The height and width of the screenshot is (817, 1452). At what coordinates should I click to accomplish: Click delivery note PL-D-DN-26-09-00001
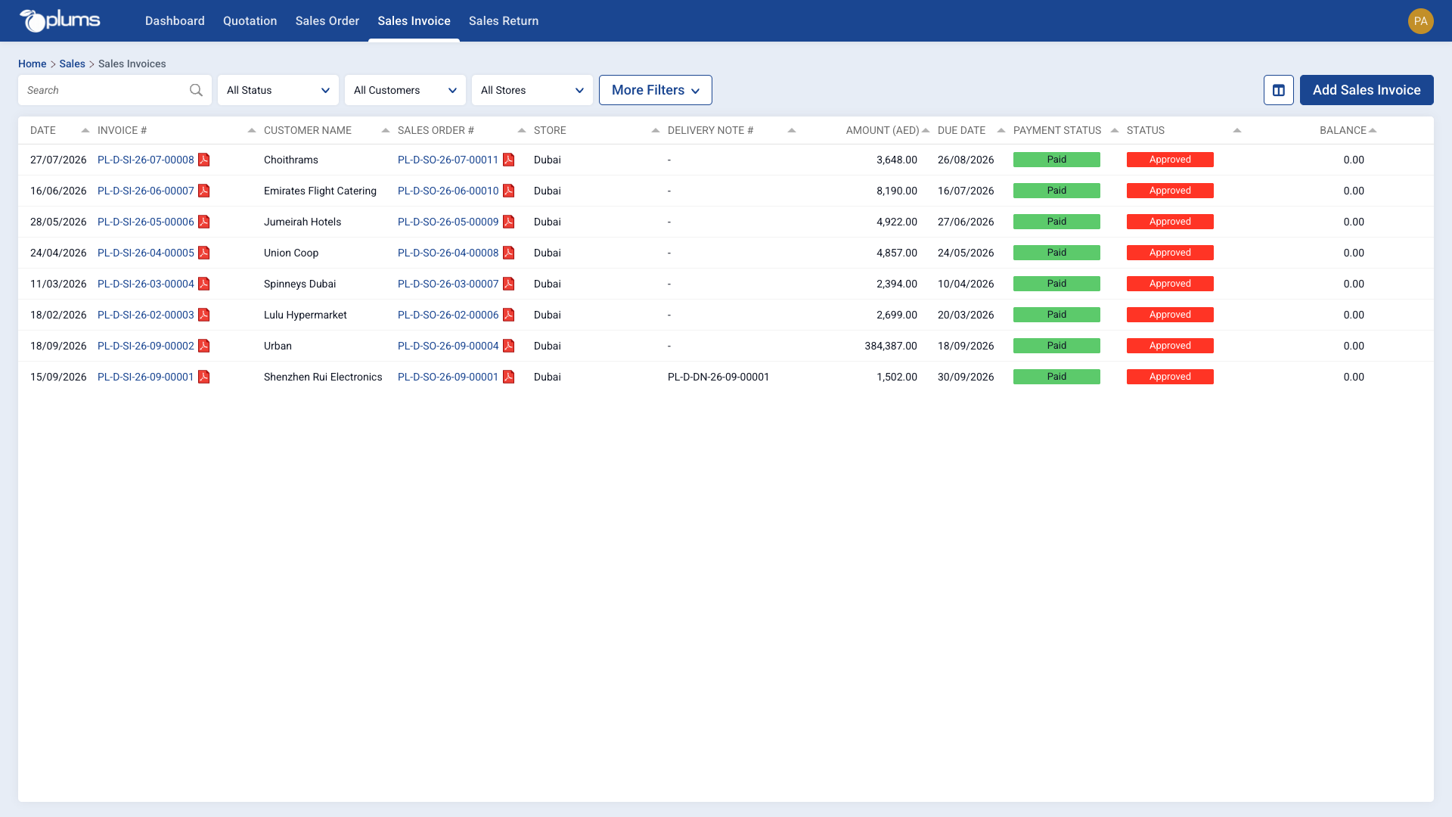[x=718, y=377]
